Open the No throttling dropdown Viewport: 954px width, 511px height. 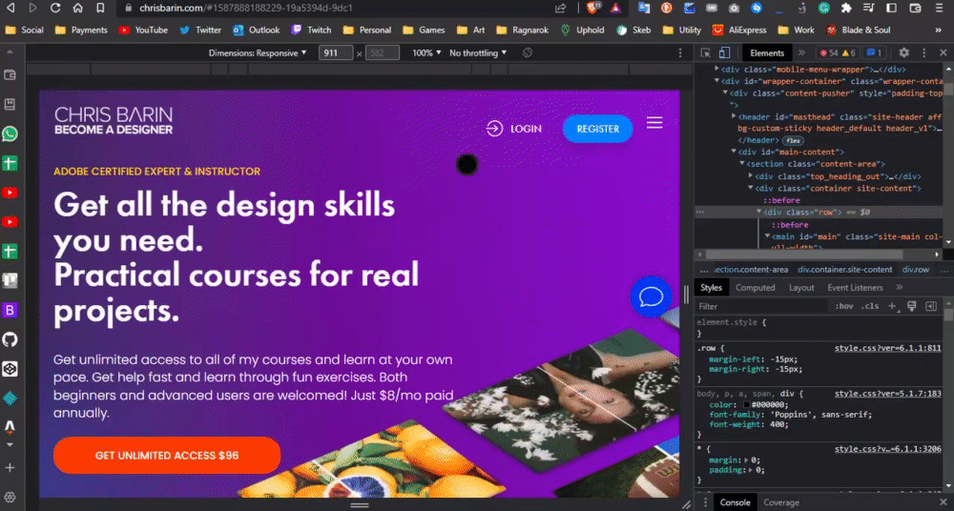coord(478,53)
